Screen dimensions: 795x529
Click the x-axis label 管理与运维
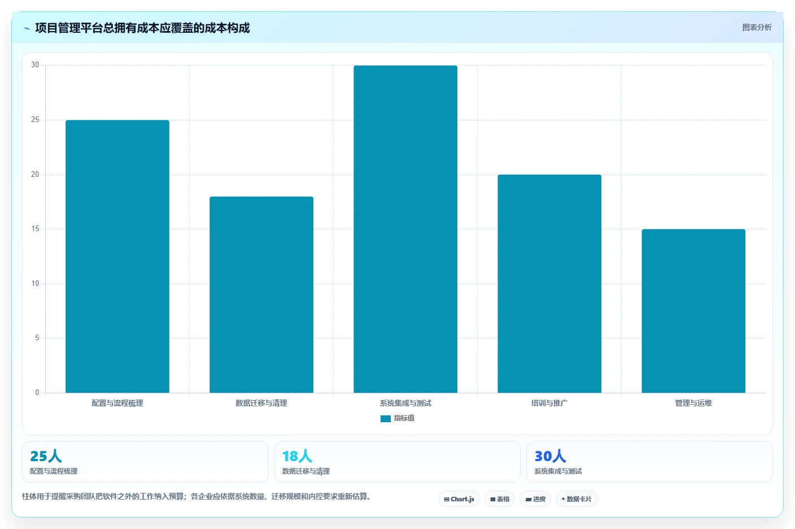pyautogui.click(x=693, y=403)
